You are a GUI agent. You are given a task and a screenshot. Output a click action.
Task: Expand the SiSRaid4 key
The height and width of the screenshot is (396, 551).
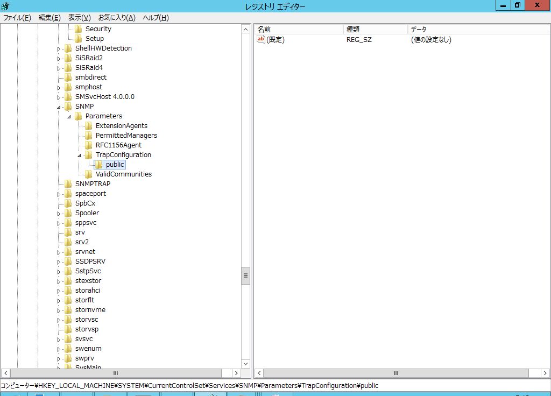coord(59,68)
